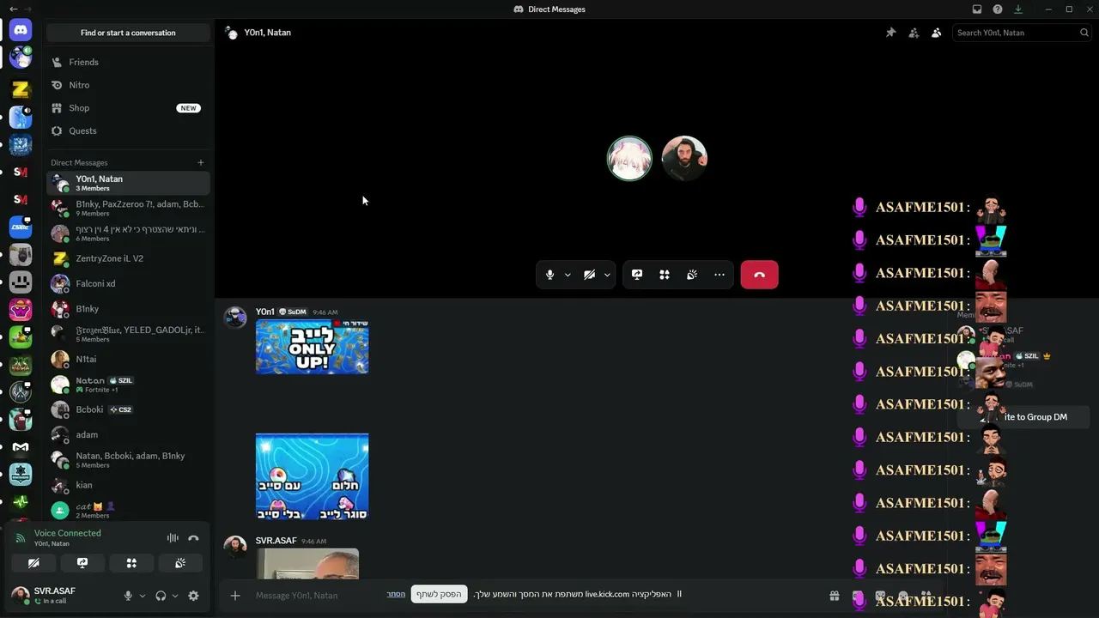Go back using the title bar arrow
The width and height of the screenshot is (1099, 618).
[x=13, y=9]
